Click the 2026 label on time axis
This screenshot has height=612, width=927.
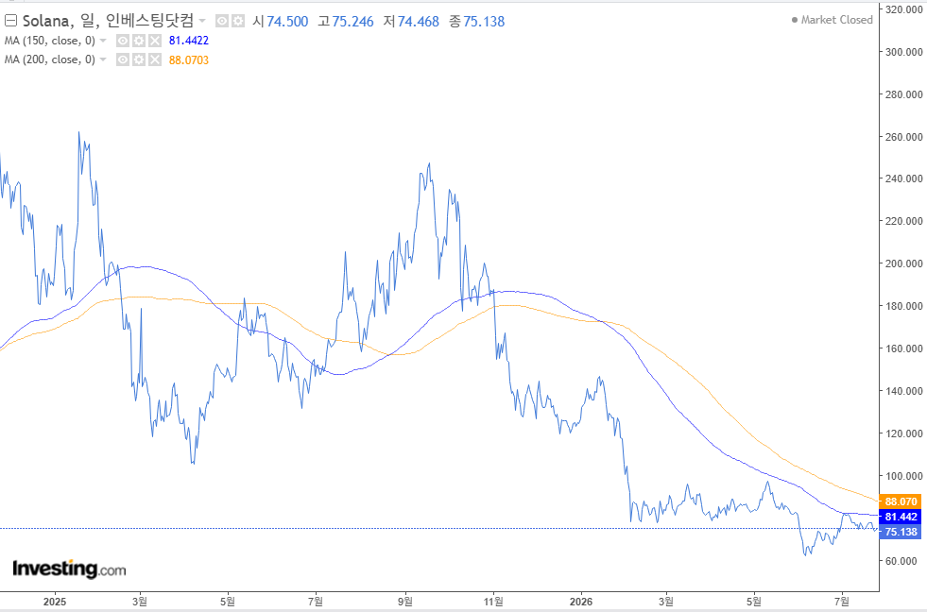580,602
